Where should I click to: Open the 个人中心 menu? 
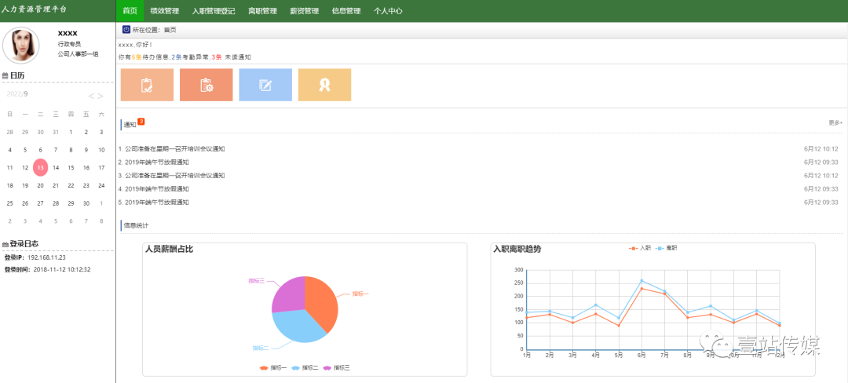coord(389,11)
